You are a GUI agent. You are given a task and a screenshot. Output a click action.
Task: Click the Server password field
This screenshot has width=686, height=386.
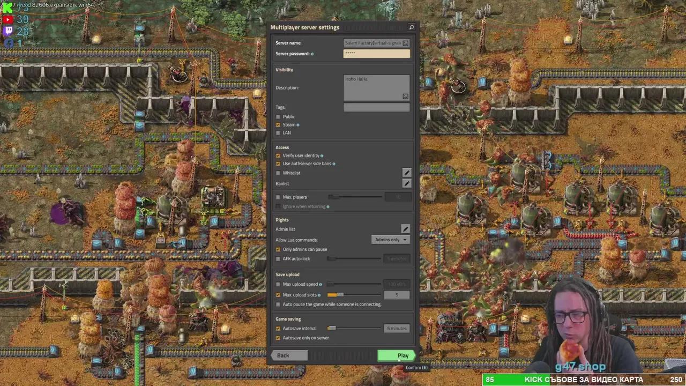(377, 54)
